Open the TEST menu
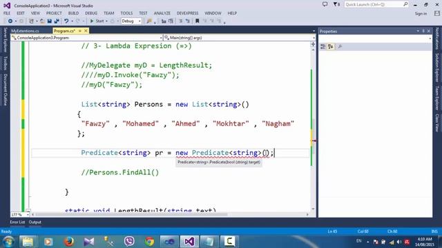This screenshot has width=442, height=248. point(143,13)
